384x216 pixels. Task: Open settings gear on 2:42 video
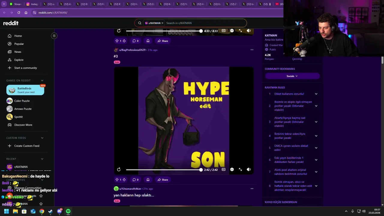pyautogui.click(x=232, y=169)
